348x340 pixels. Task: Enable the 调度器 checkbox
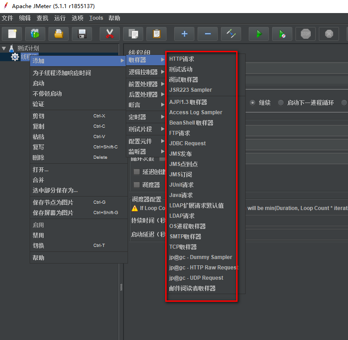[137, 185]
